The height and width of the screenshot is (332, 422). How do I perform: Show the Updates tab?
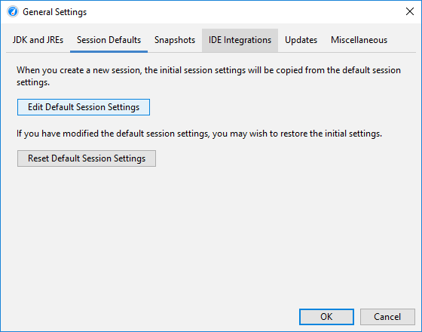click(301, 40)
